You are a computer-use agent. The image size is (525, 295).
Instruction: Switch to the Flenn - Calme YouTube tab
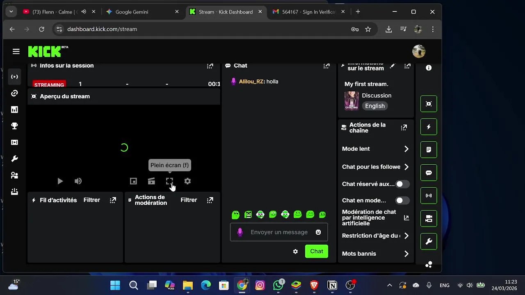(55, 12)
